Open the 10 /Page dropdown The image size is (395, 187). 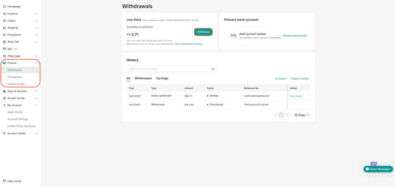coord(301,115)
